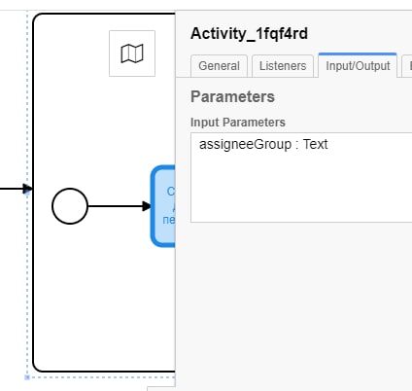Open the Listeners tab

[283, 66]
